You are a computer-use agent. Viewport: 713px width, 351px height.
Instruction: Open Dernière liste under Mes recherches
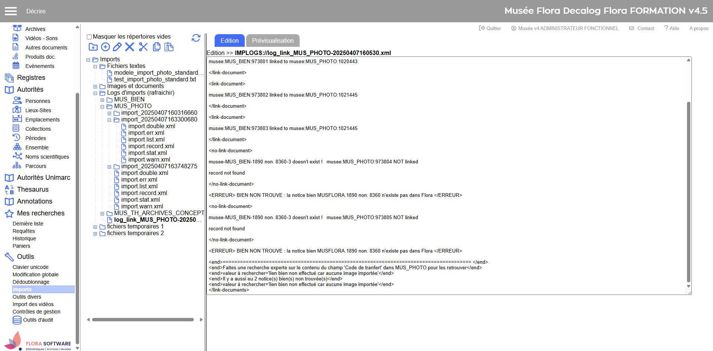[x=28, y=224]
